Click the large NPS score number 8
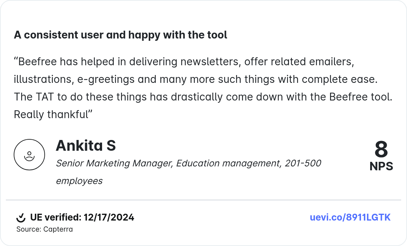The width and height of the screenshot is (407, 246). [x=381, y=149]
